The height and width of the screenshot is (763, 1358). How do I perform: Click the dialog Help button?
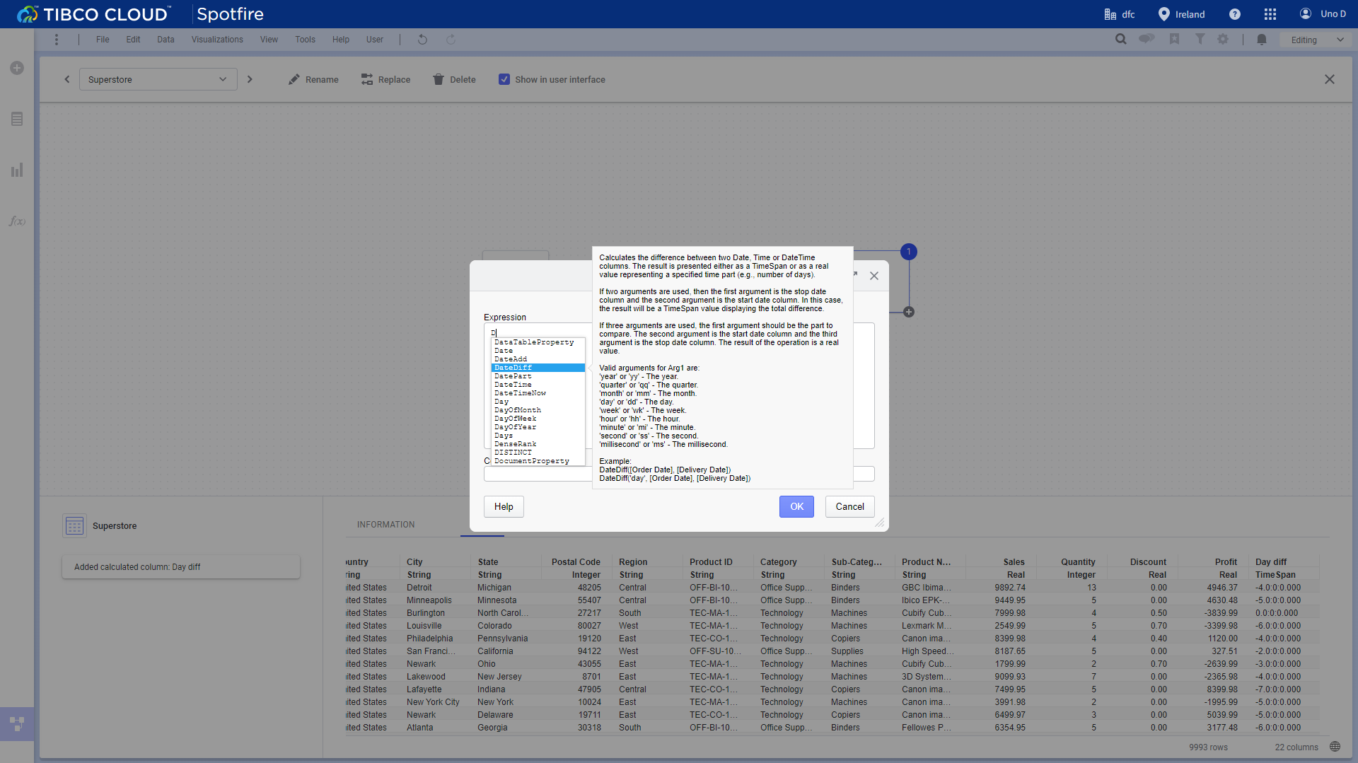504,506
